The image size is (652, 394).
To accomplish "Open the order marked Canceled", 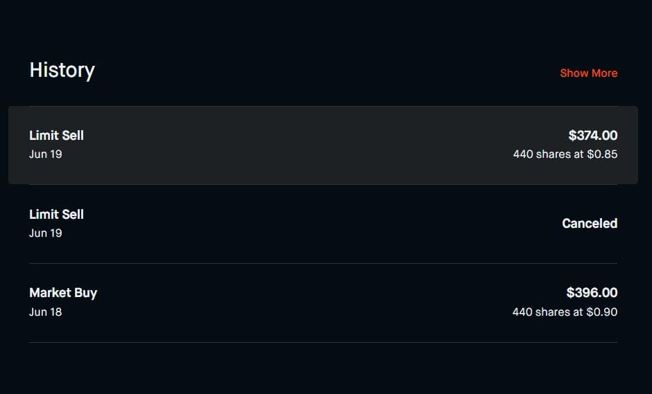I will click(323, 224).
